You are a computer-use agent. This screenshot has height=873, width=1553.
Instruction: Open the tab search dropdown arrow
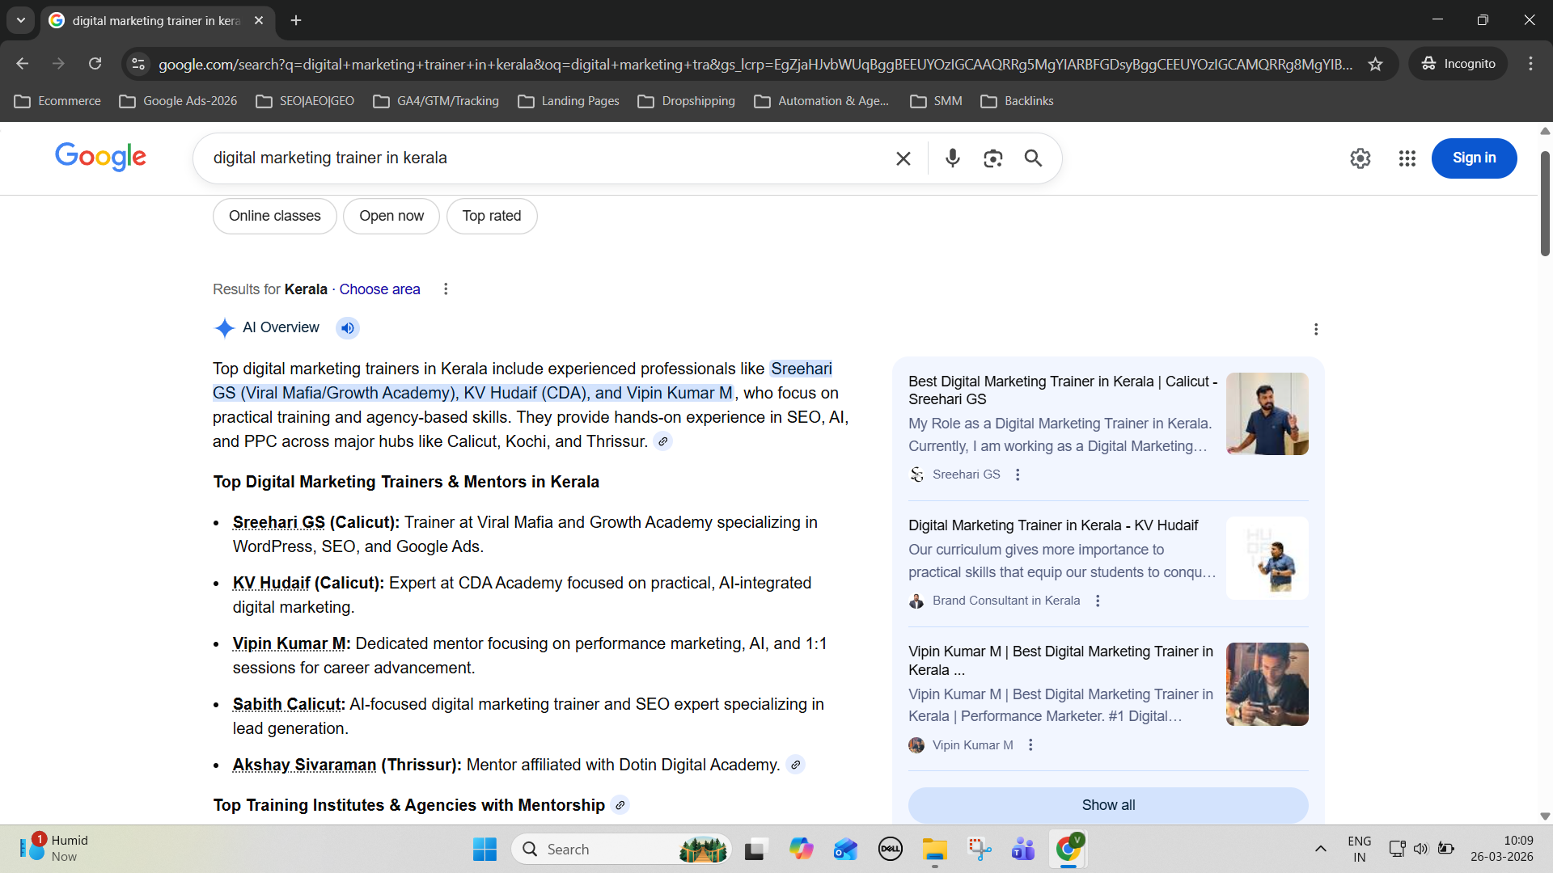pos(21,20)
